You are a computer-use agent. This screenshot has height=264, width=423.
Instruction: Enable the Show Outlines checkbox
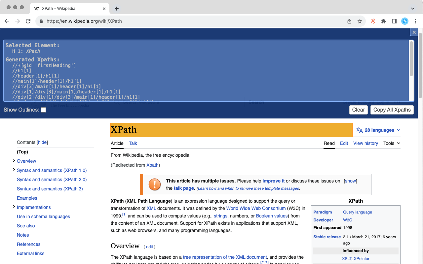pyautogui.click(x=43, y=110)
